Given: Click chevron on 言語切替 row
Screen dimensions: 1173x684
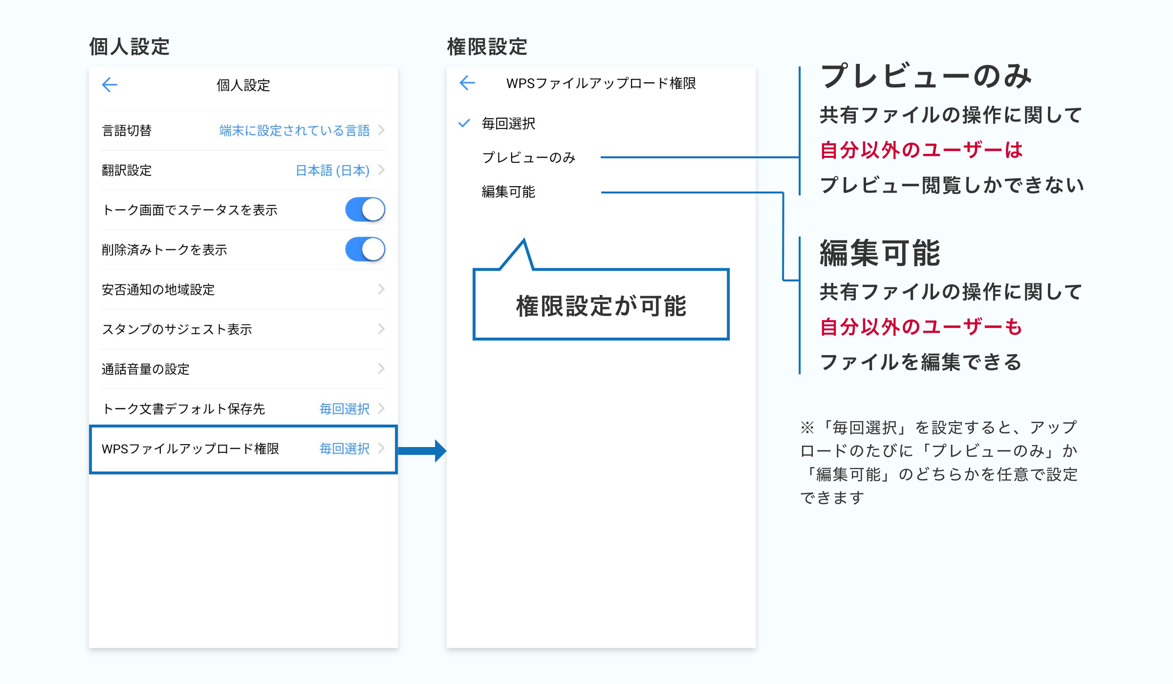Looking at the screenshot, I should point(381,130).
